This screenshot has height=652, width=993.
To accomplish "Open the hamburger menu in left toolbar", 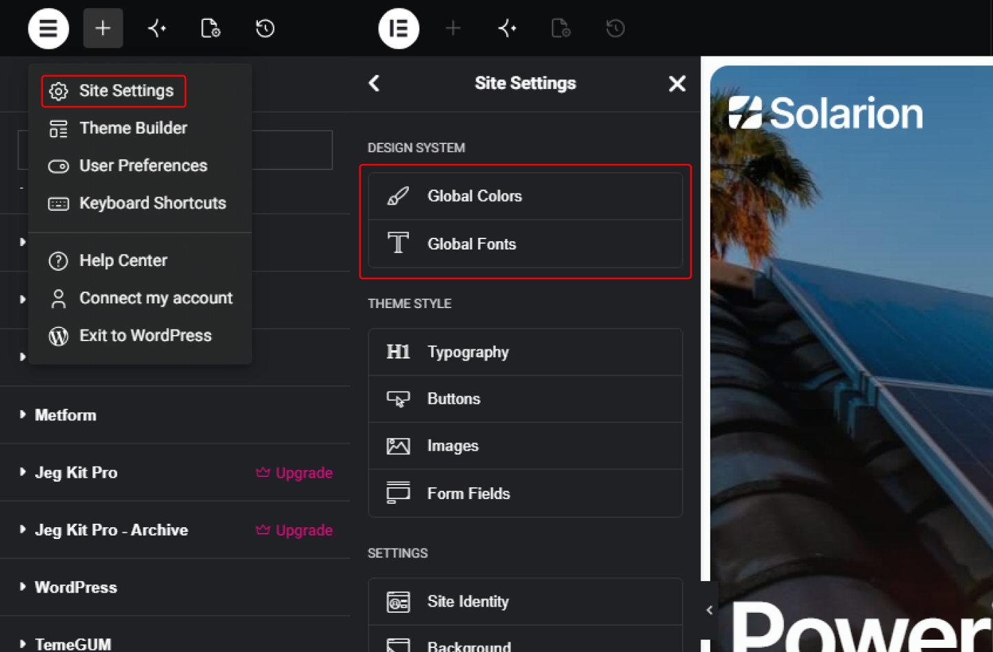I will click(x=48, y=28).
